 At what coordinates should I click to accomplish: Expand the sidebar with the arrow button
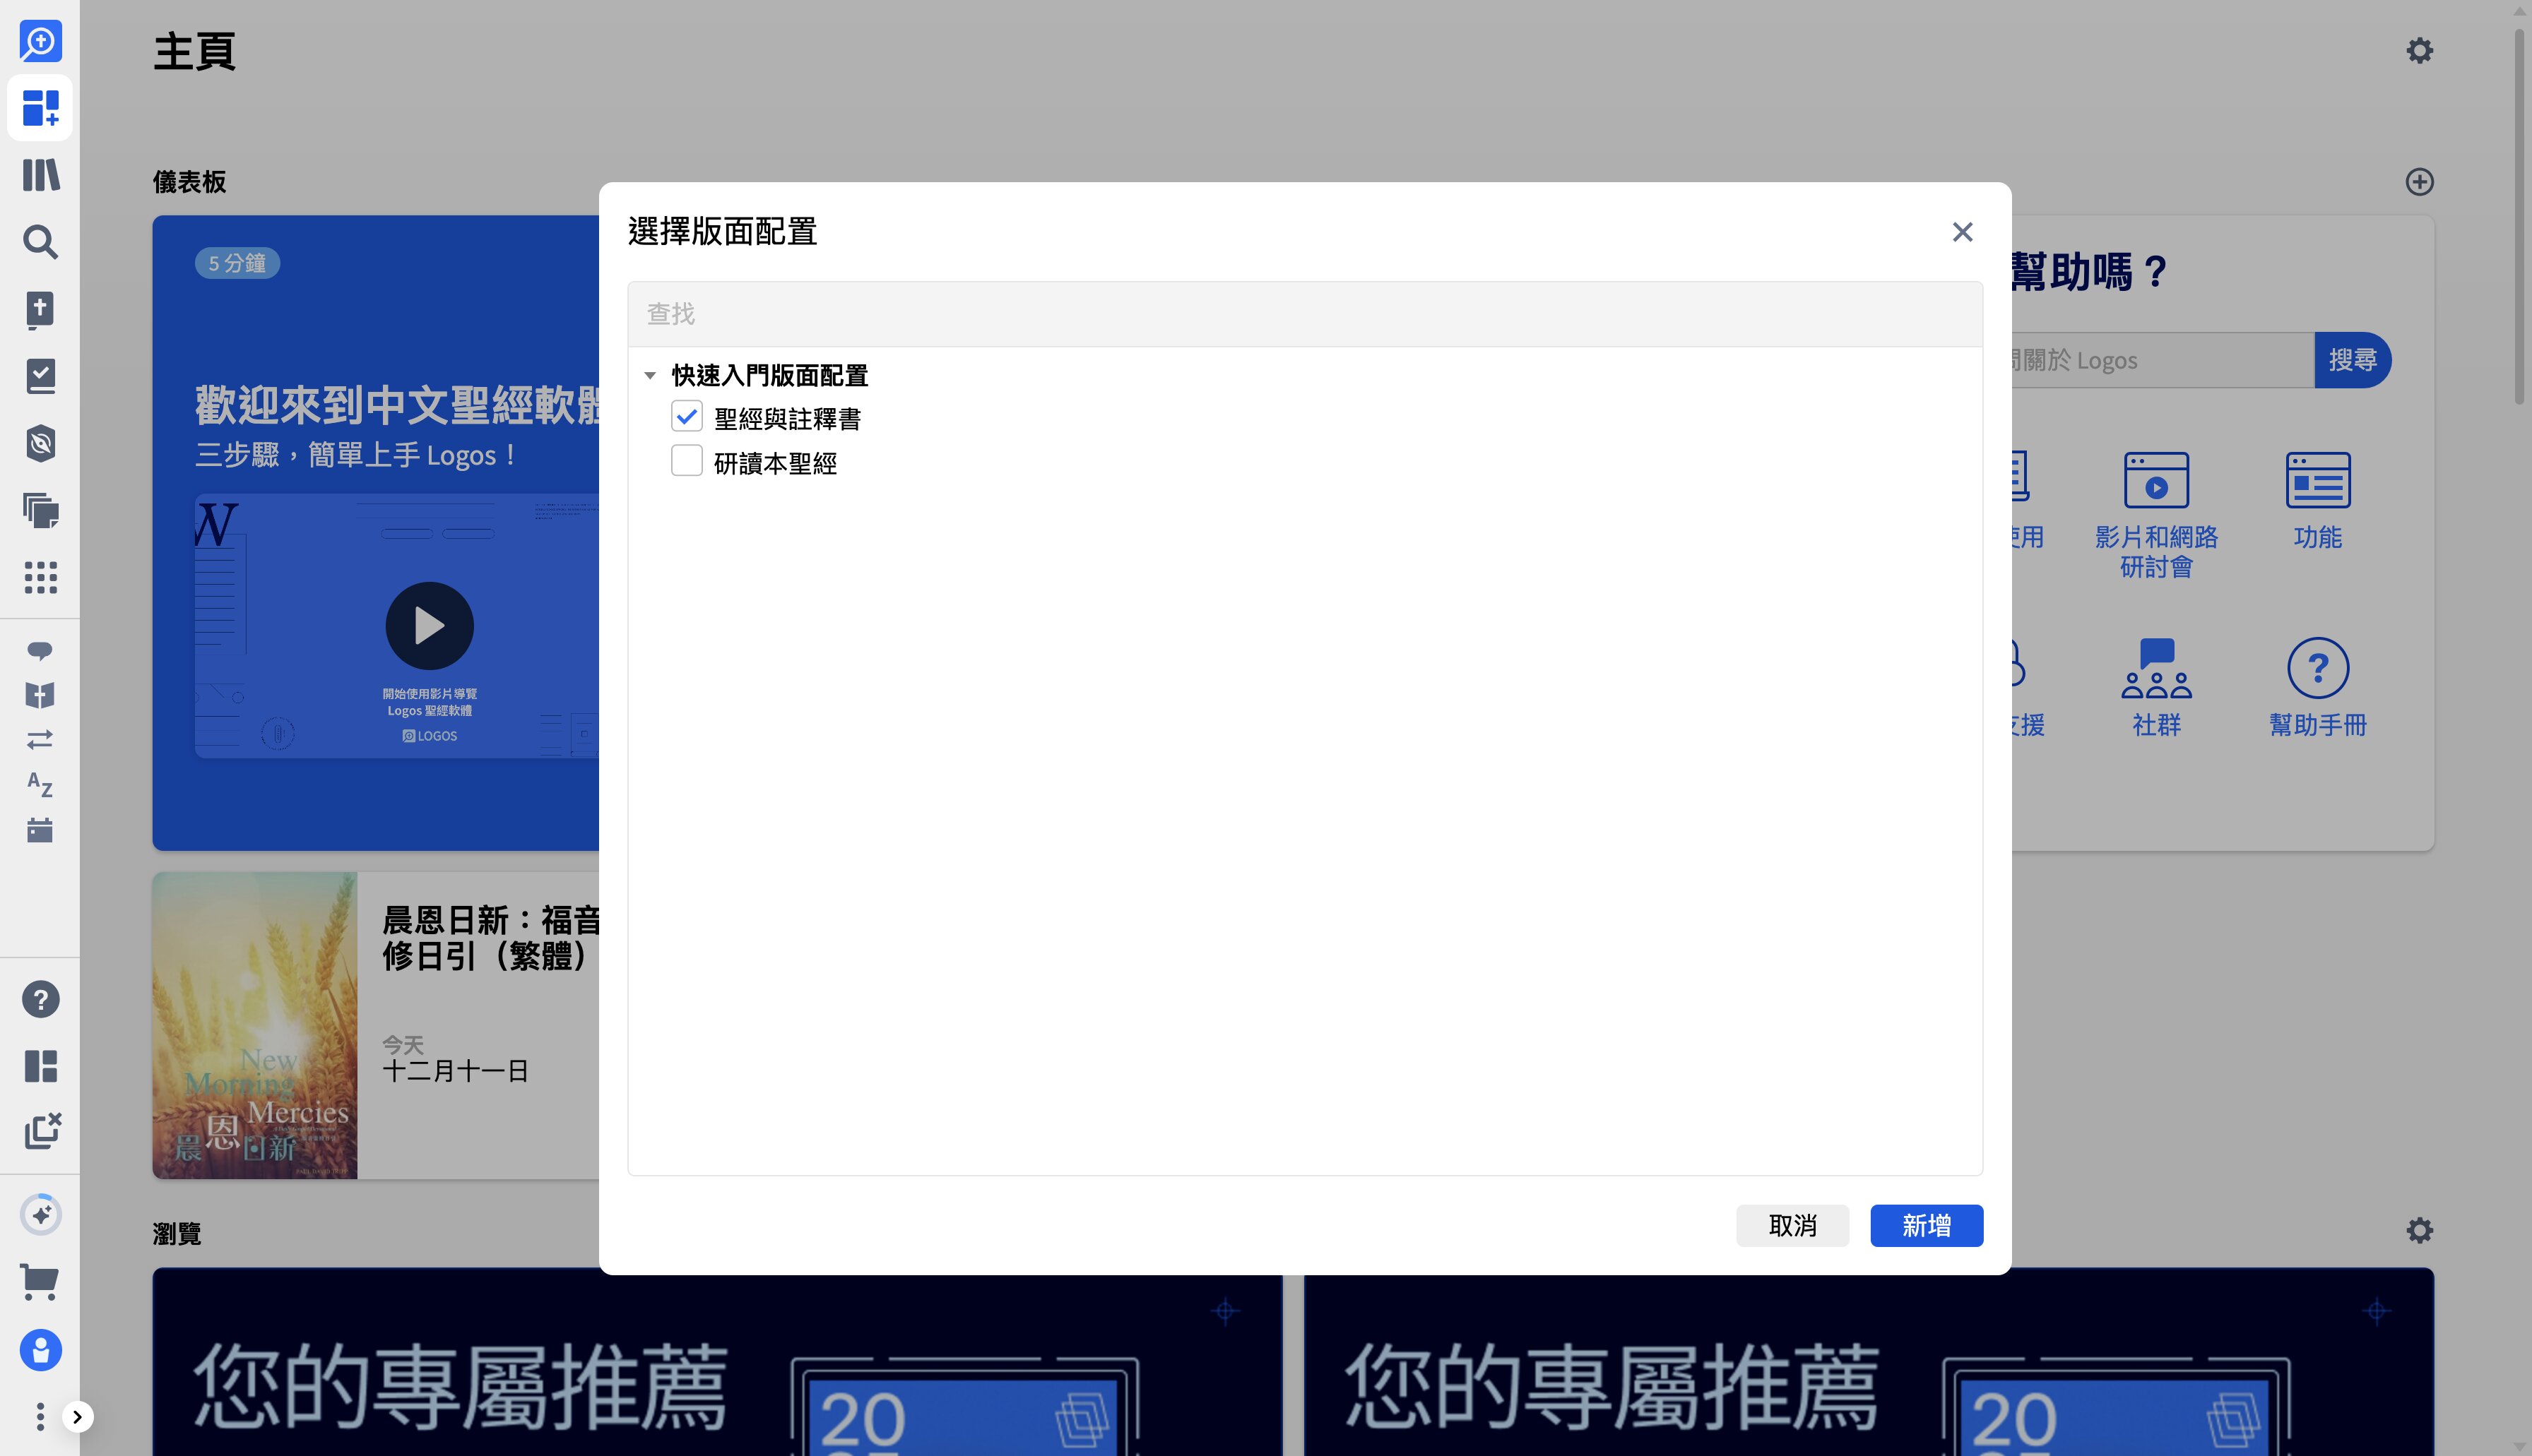[x=77, y=1416]
